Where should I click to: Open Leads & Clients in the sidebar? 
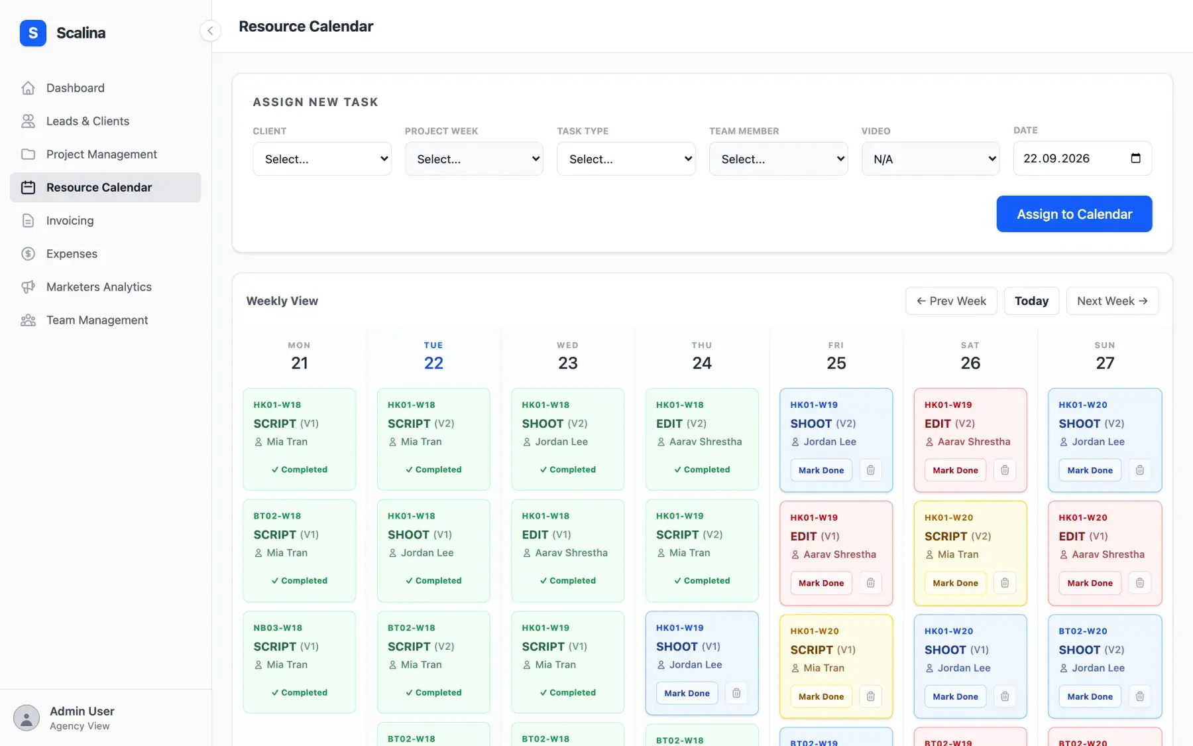[x=105, y=121]
